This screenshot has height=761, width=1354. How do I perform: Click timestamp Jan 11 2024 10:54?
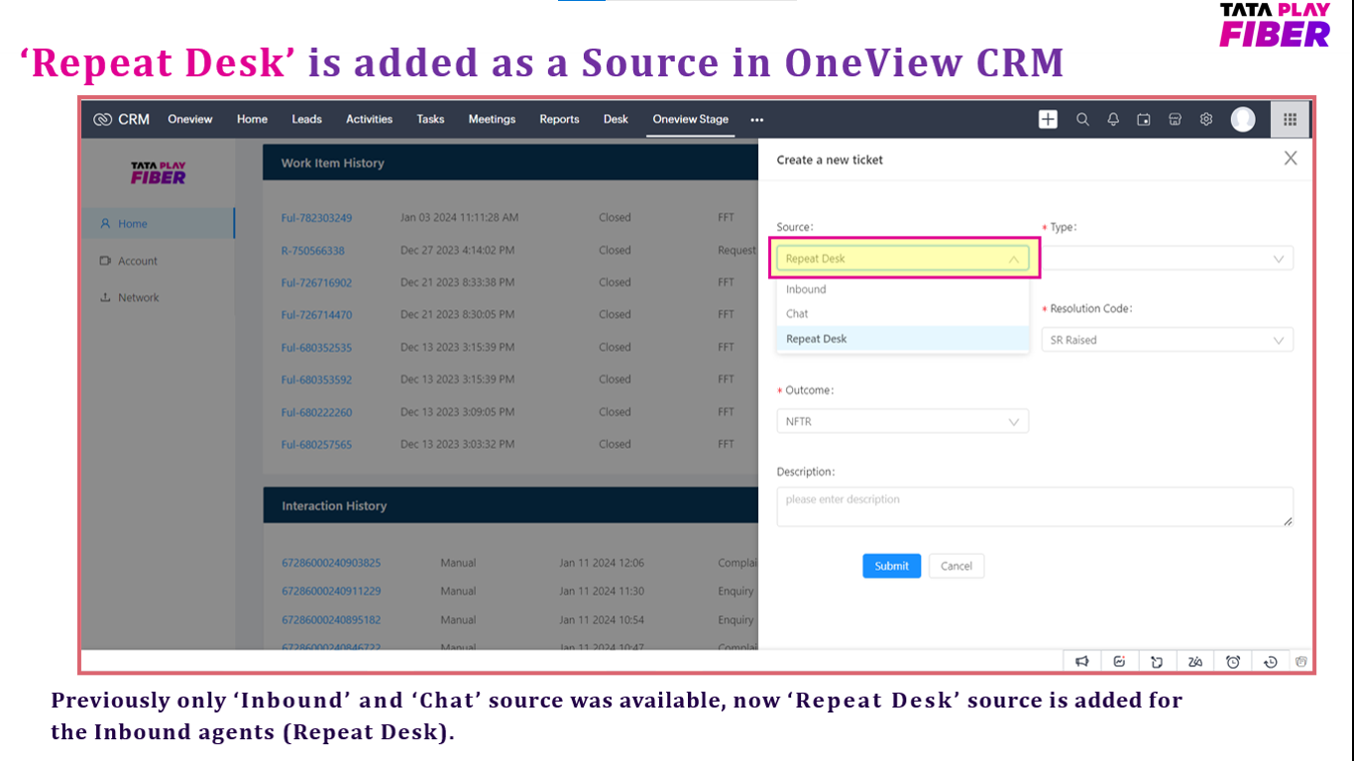pyautogui.click(x=602, y=620)
